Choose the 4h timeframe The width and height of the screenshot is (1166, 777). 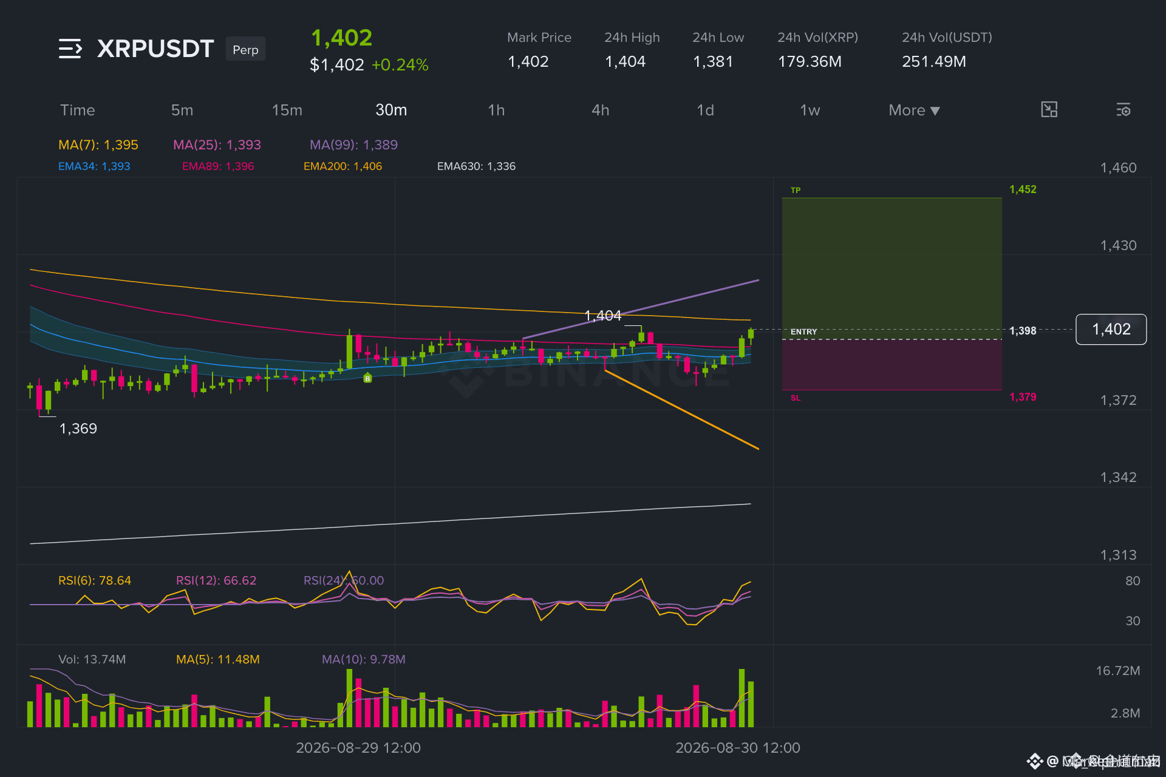[601, 110]
